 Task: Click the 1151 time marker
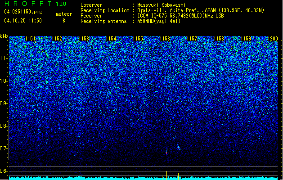[x=30, y=39]
